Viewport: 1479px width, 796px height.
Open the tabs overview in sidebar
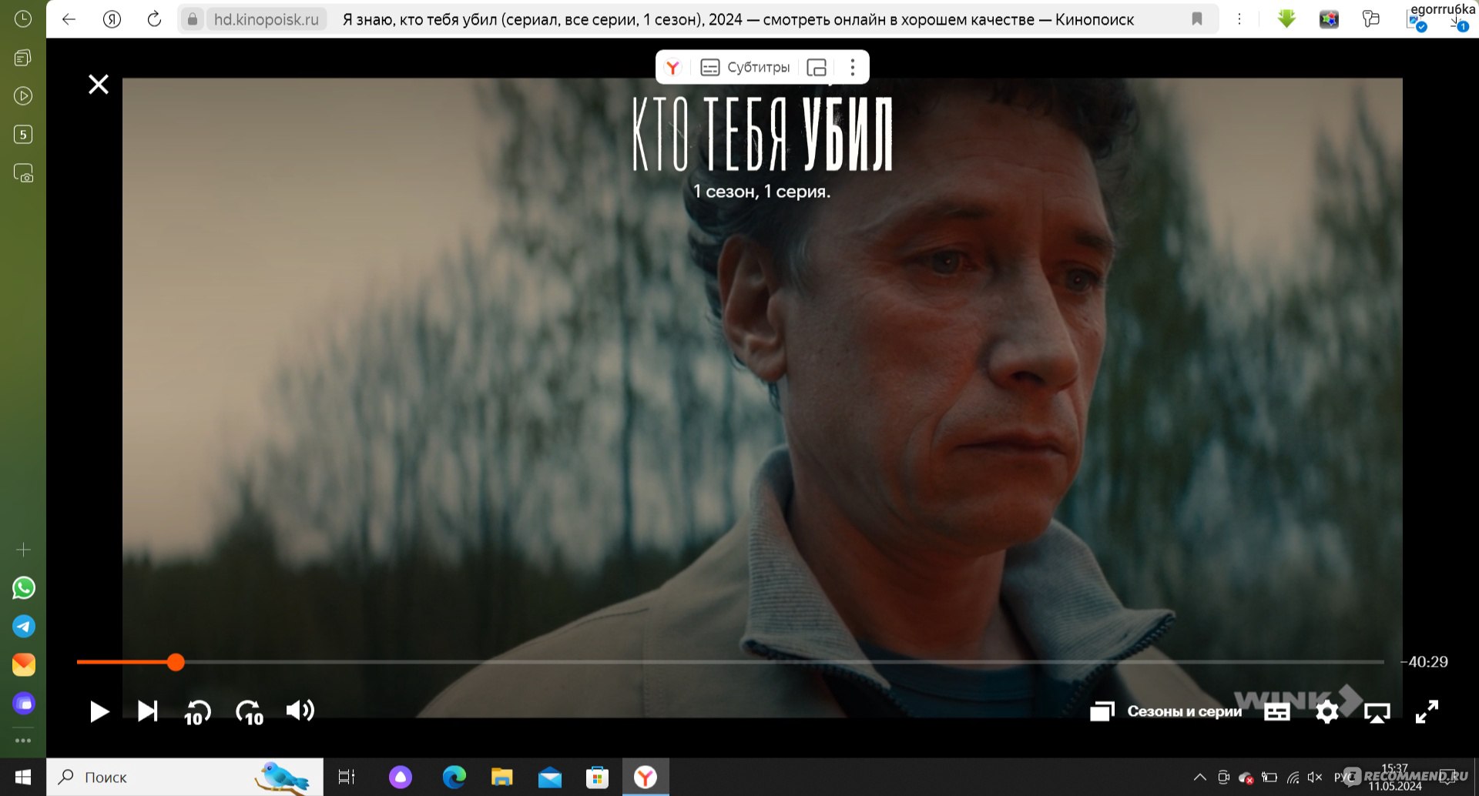click(x=23, y=58)
